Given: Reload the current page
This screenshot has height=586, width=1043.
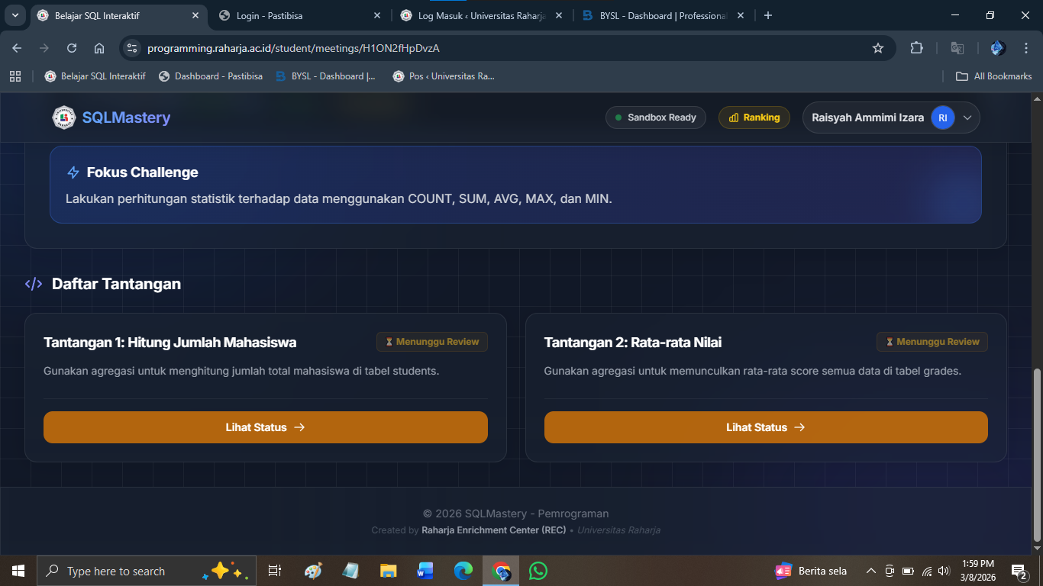Looking at the screenshot, I should click(x=72, y=48).
